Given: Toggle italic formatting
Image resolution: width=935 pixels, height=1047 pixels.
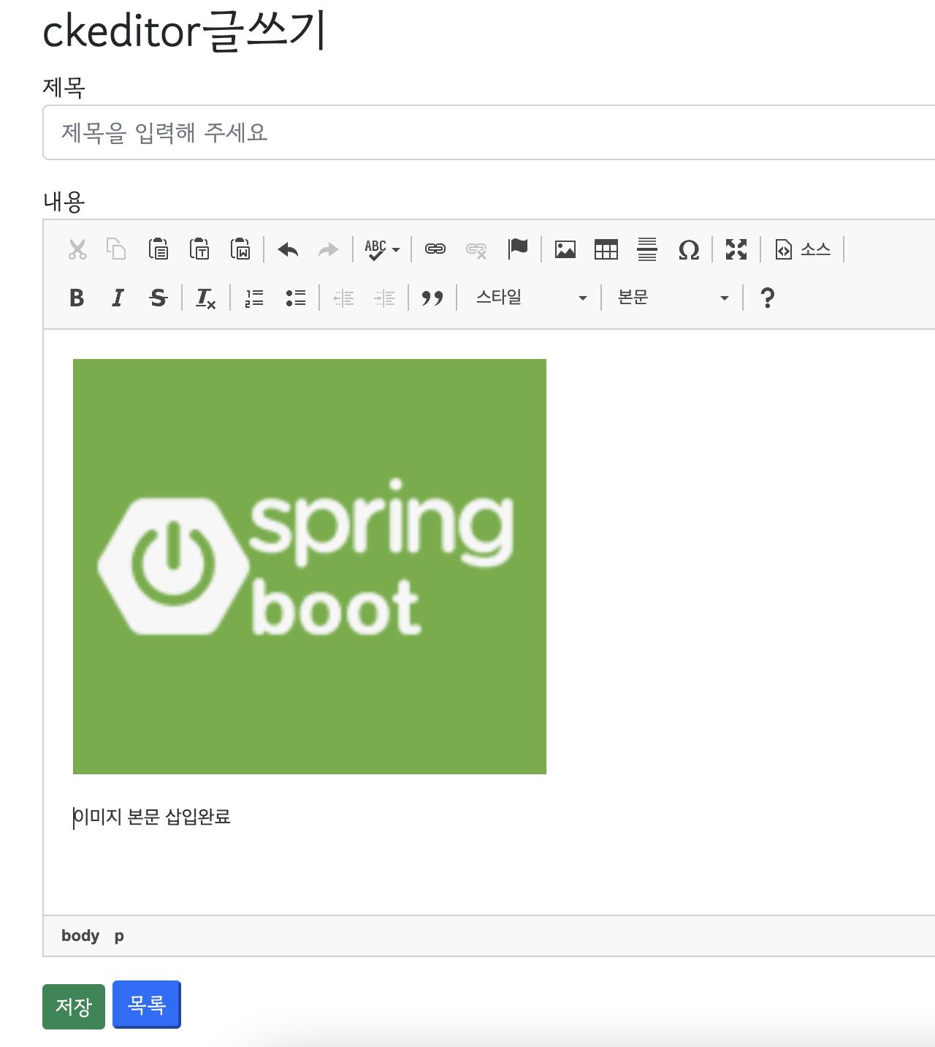Looking at the screenshot, I should click(x=118, y=298).
